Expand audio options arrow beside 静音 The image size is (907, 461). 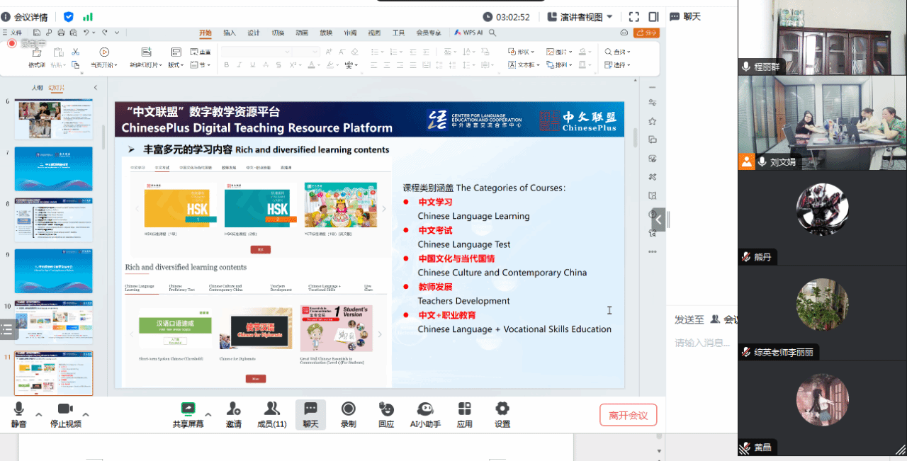[x=39, y=414]
